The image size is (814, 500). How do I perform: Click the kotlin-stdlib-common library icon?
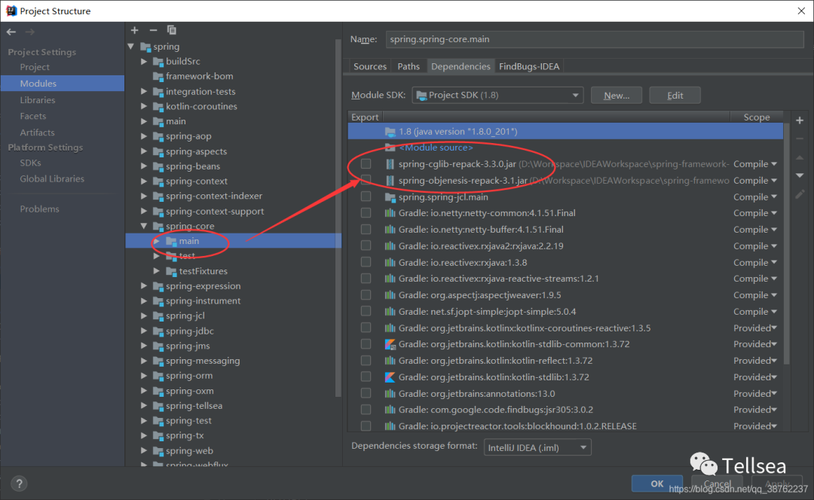pyautogui.click(x=390, y=344)
